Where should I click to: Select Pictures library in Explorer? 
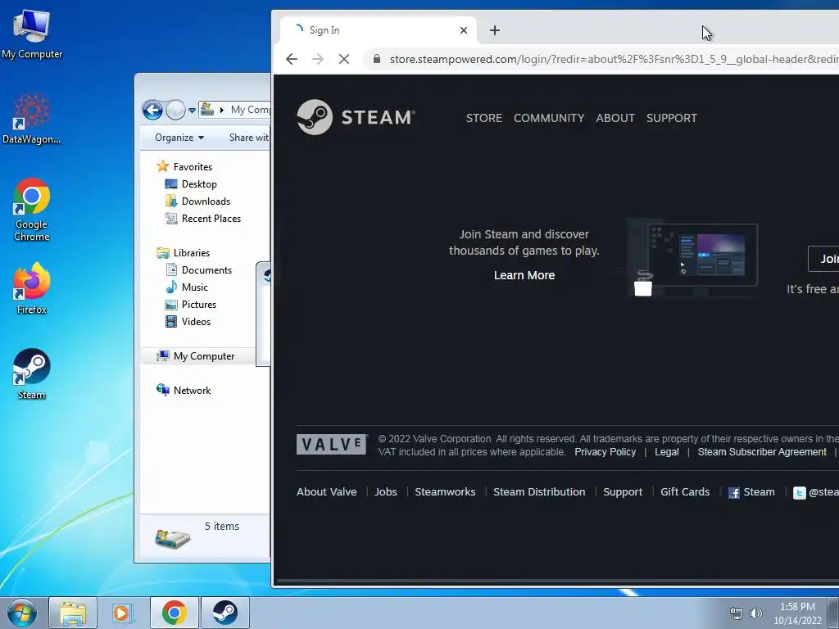tap(190, 305)
